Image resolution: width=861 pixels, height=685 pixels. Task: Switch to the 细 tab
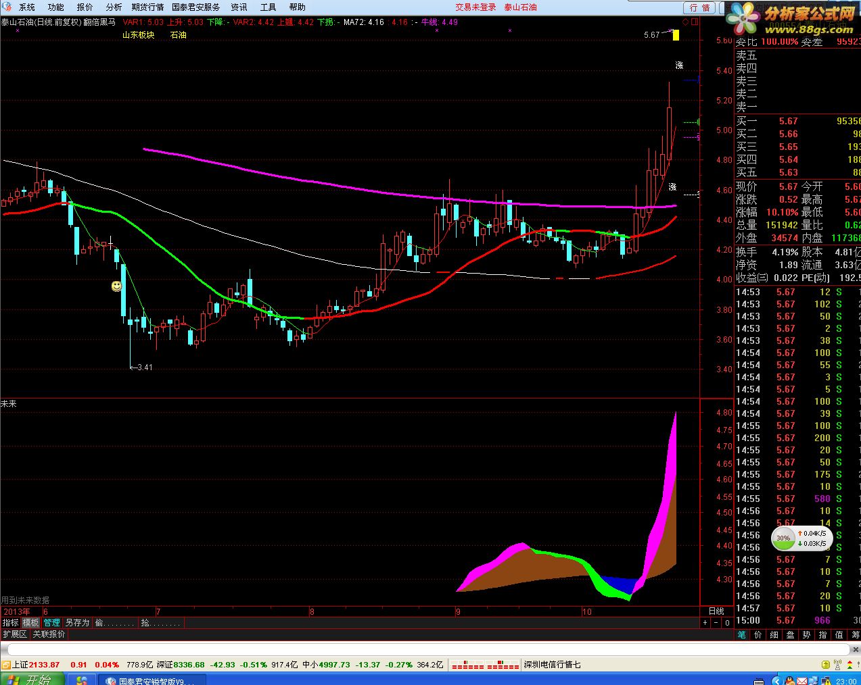[774, 635]
